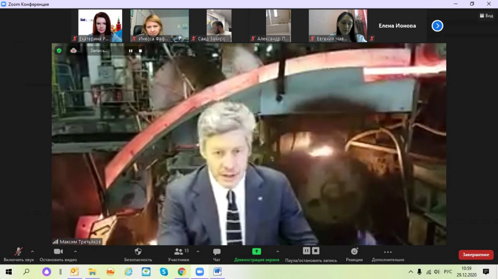
Task: Click the green encryption shield icon
Action: tap(59, 51)
